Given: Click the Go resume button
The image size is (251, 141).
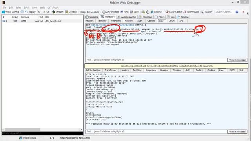Looking at the screenshot, I should tap(46, 12).
